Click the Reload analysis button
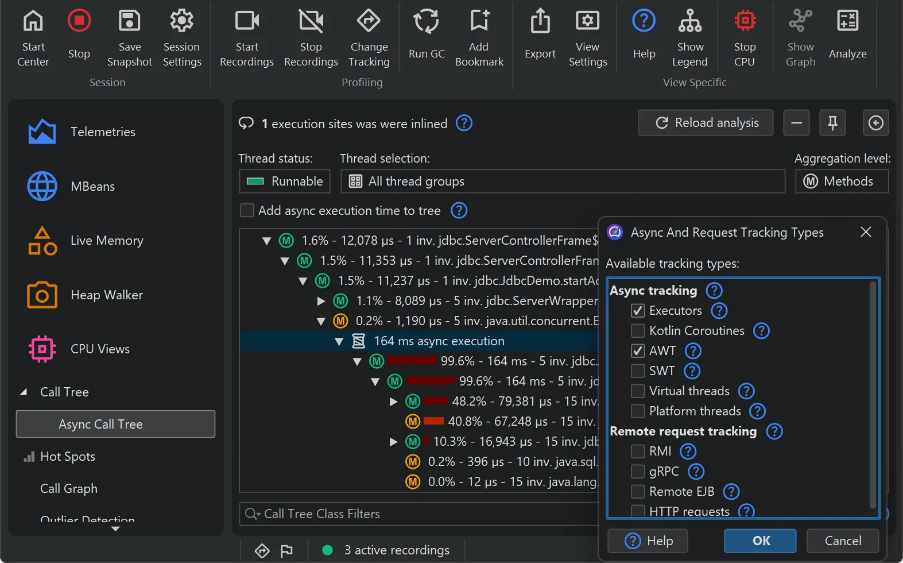Image resolution: width=903 pixels, height=563 pixels. (x=706, y=122)
